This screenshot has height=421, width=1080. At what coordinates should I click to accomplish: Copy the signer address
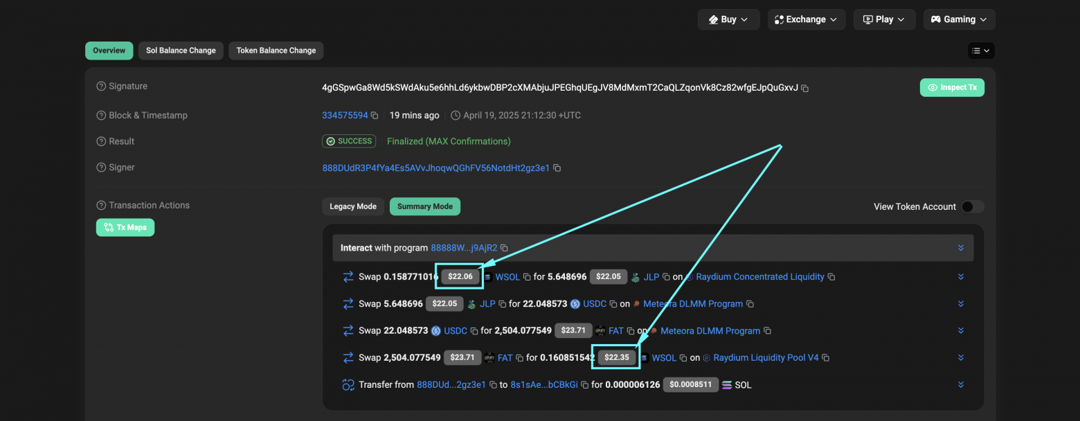(557, 168)
